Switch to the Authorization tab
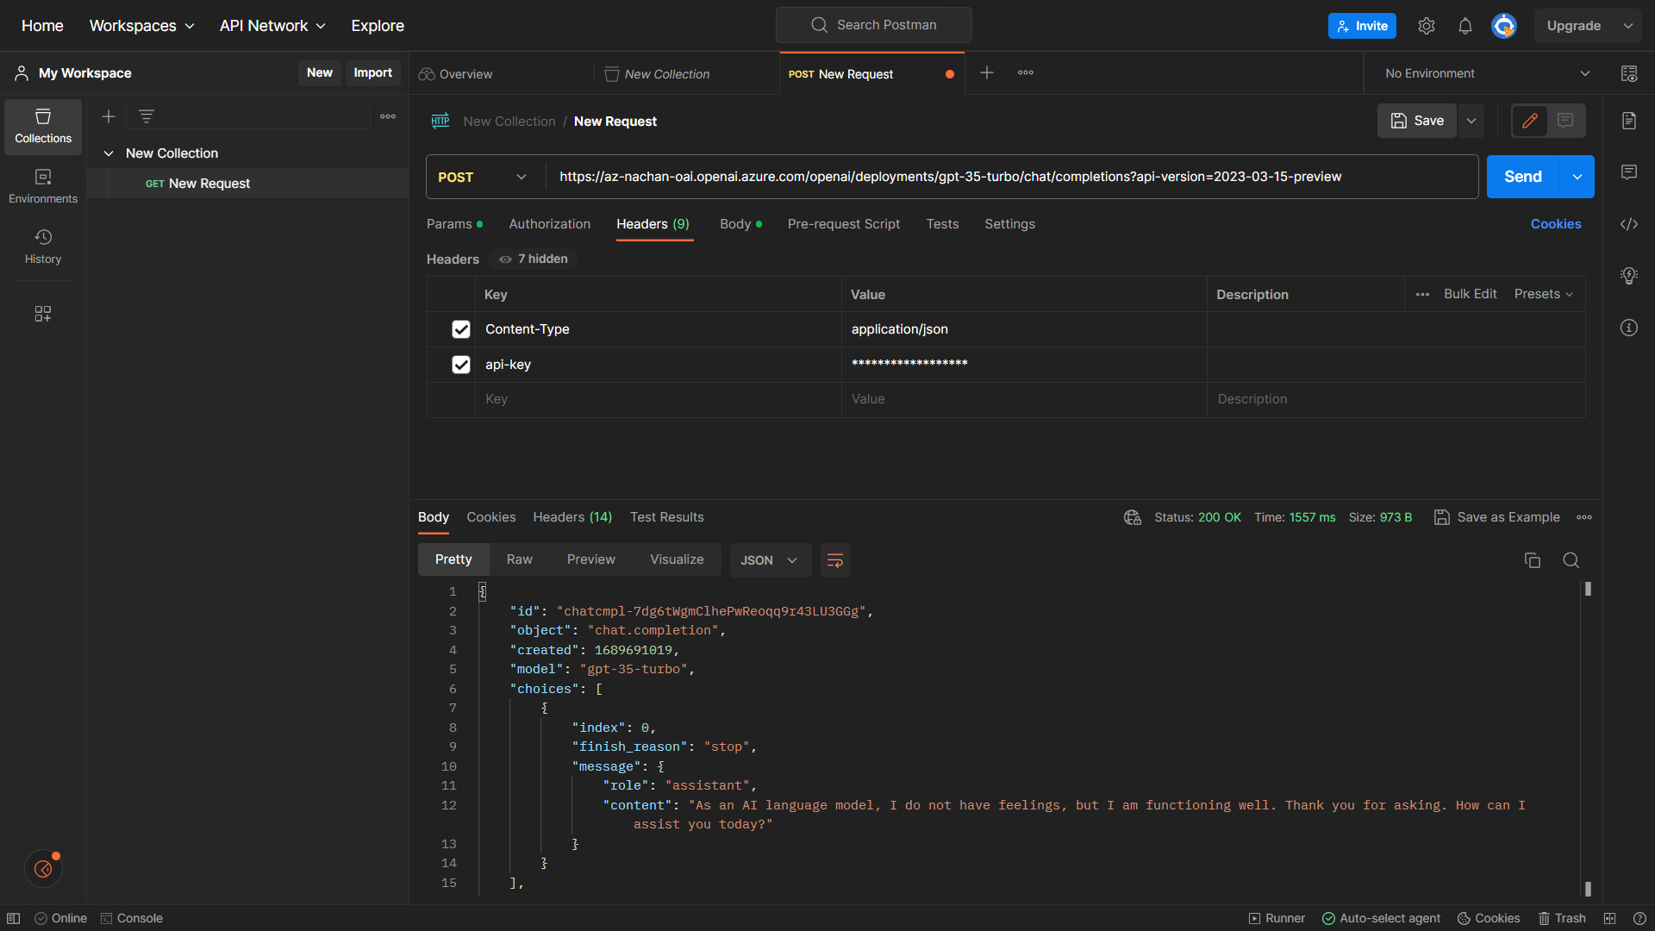1655x931 pixels. pyautogui.click(x=549, y=224)
